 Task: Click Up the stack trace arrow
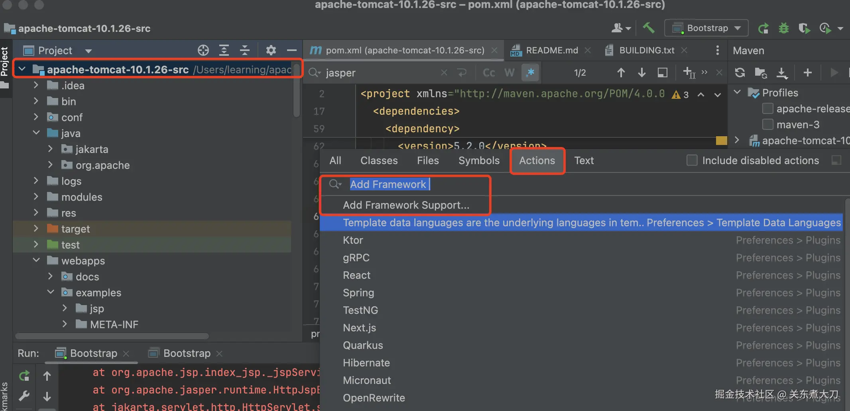point(47,376)
